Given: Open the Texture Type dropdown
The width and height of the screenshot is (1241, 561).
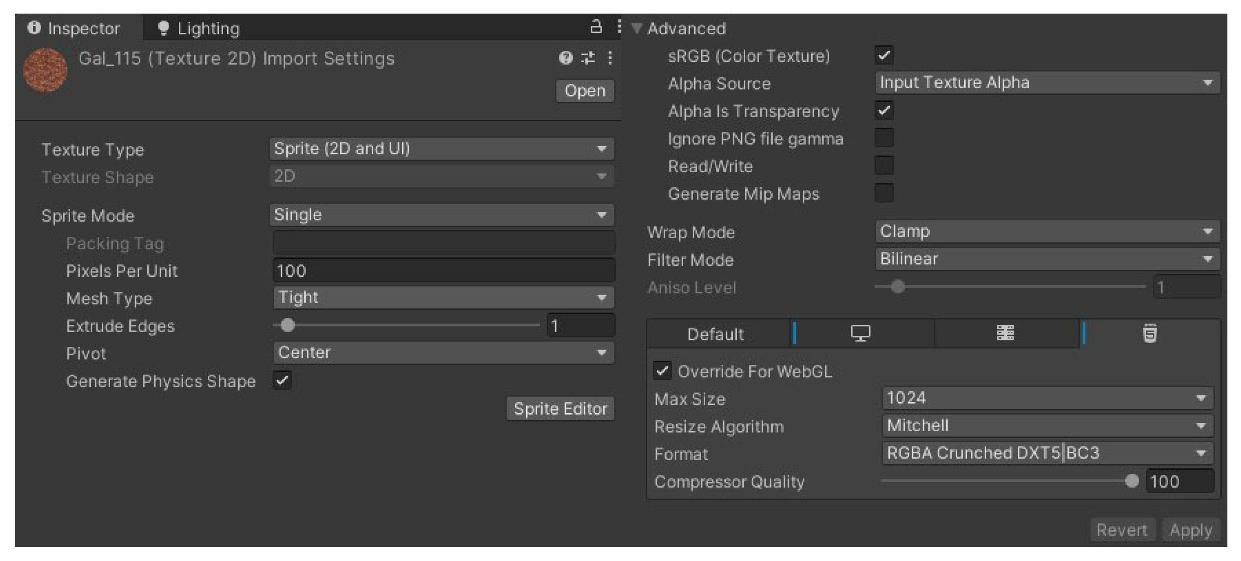Looking at the screenshot, I should pos(441,149).
